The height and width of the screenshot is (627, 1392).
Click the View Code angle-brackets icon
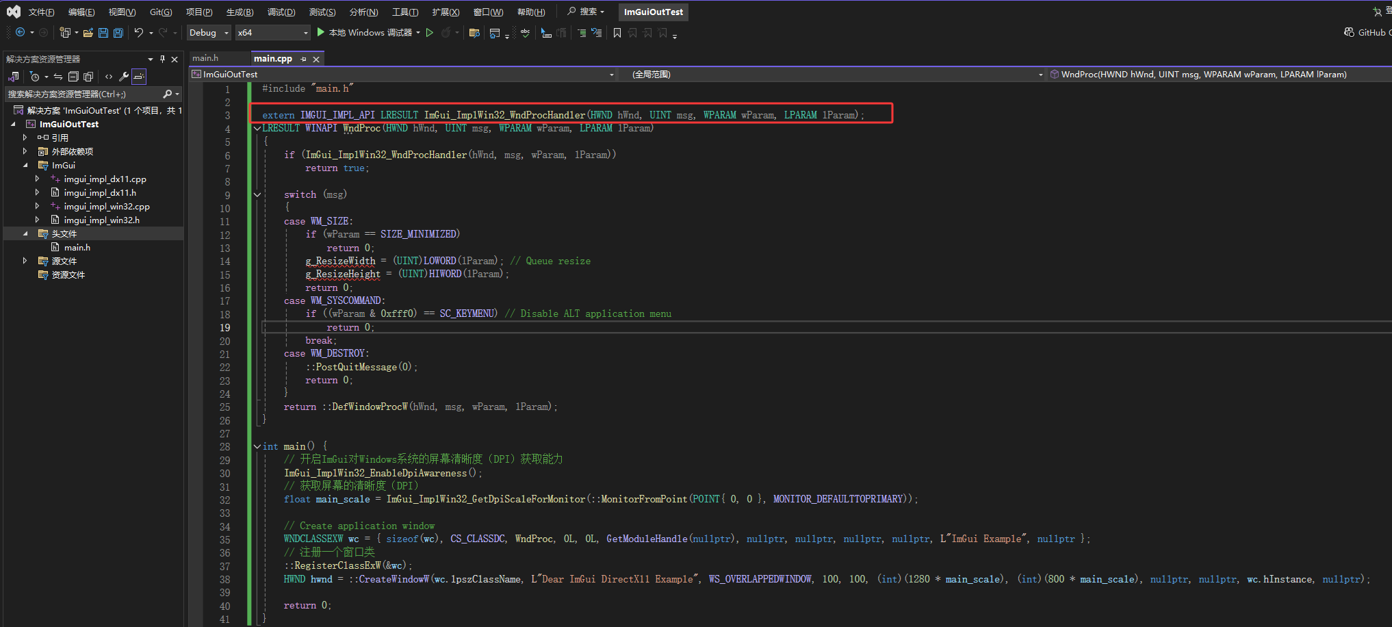coord(109,77)
